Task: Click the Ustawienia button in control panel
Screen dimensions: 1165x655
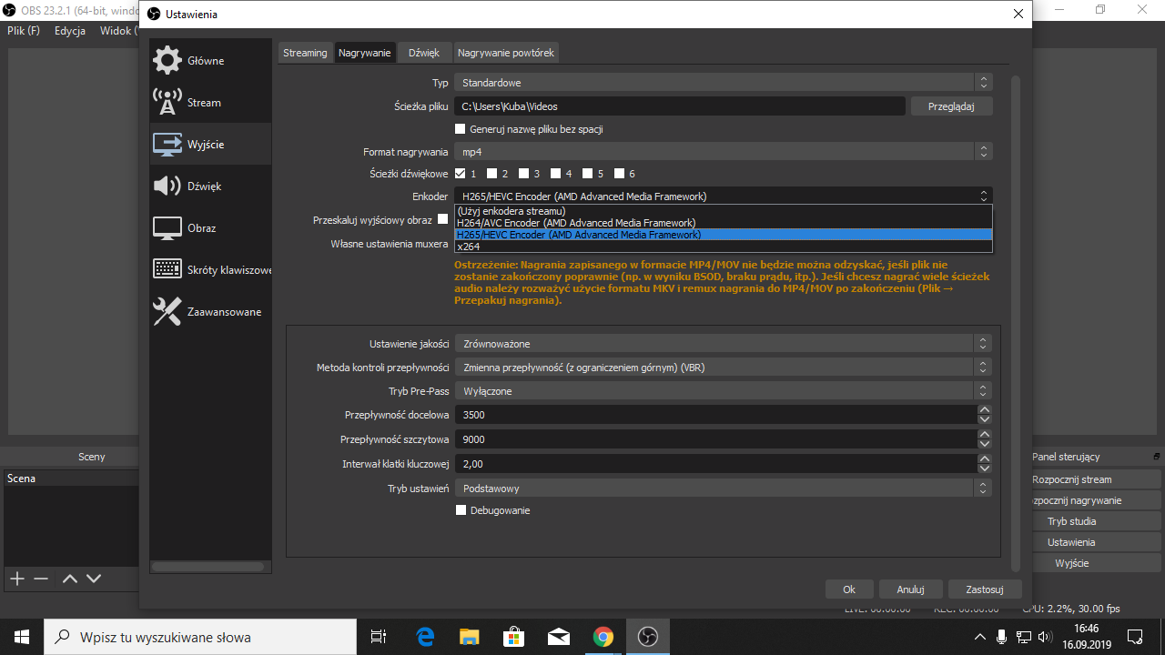Action: pos(1071,542)
